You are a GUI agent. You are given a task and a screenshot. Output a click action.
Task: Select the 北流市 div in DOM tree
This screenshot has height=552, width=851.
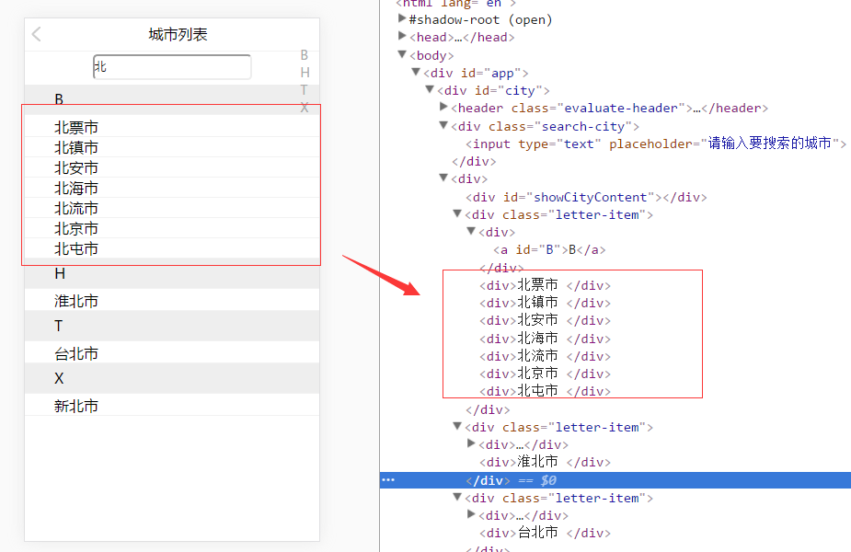point(545,356)
